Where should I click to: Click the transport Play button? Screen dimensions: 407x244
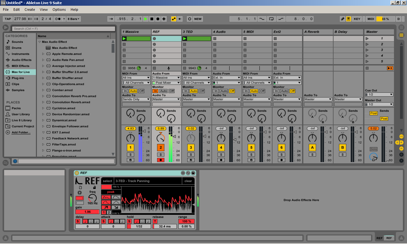146,19
